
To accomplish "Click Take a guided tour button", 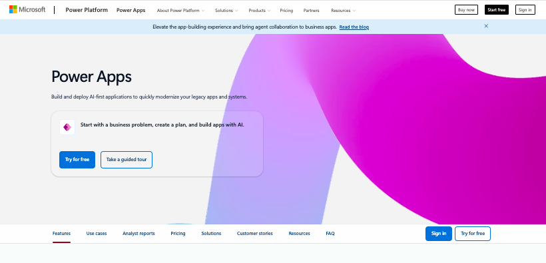I will click(127, 160).
